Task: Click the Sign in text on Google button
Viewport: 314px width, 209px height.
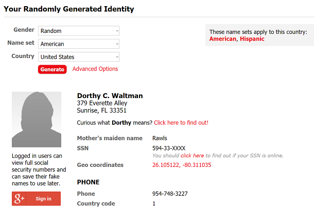Action: coord(43,199)
